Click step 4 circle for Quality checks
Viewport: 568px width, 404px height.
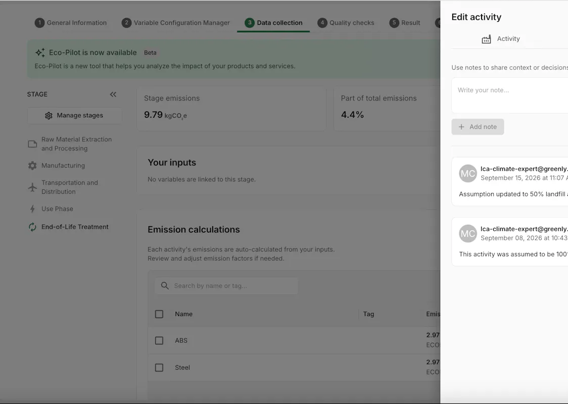coord(322,23)
